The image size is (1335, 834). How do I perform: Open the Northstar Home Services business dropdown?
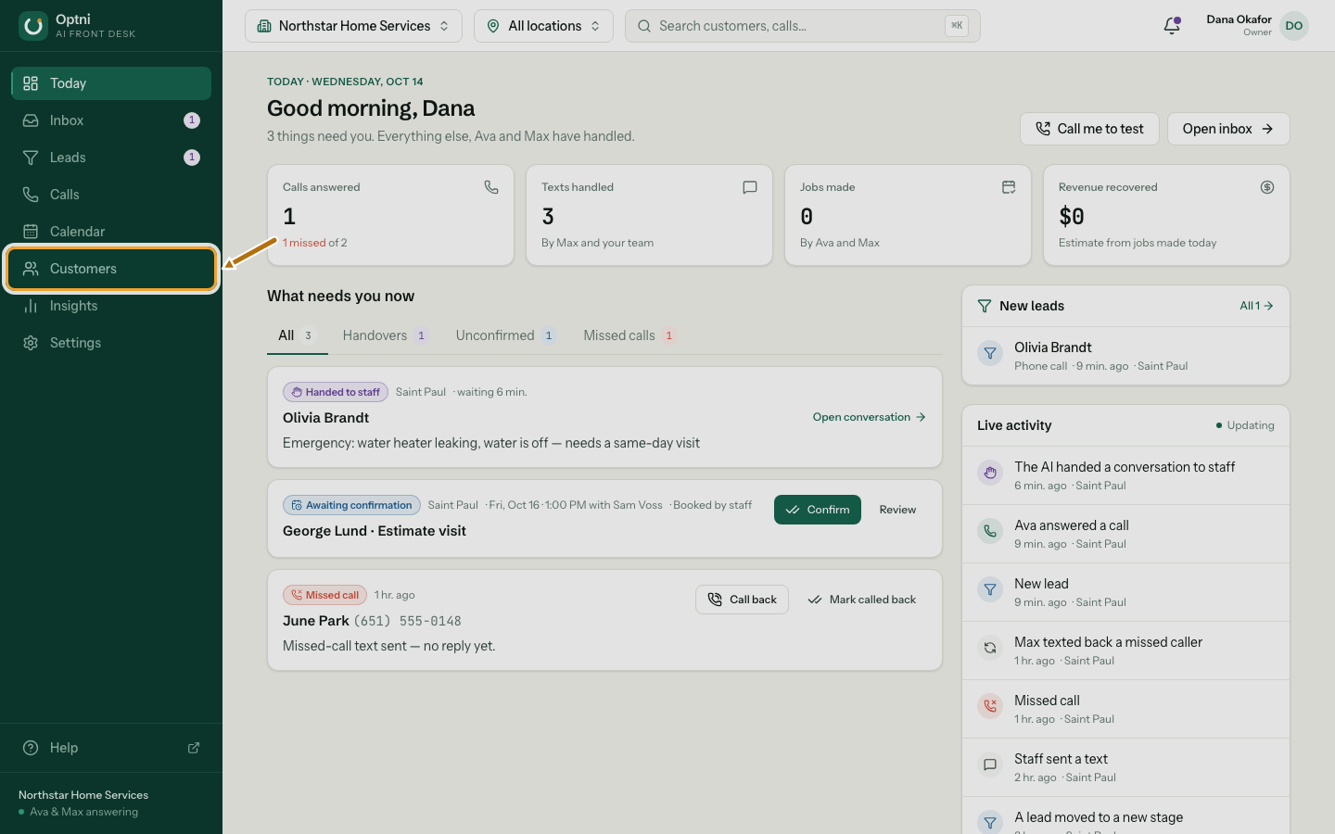pyautogui.click(x=353, y=26)
